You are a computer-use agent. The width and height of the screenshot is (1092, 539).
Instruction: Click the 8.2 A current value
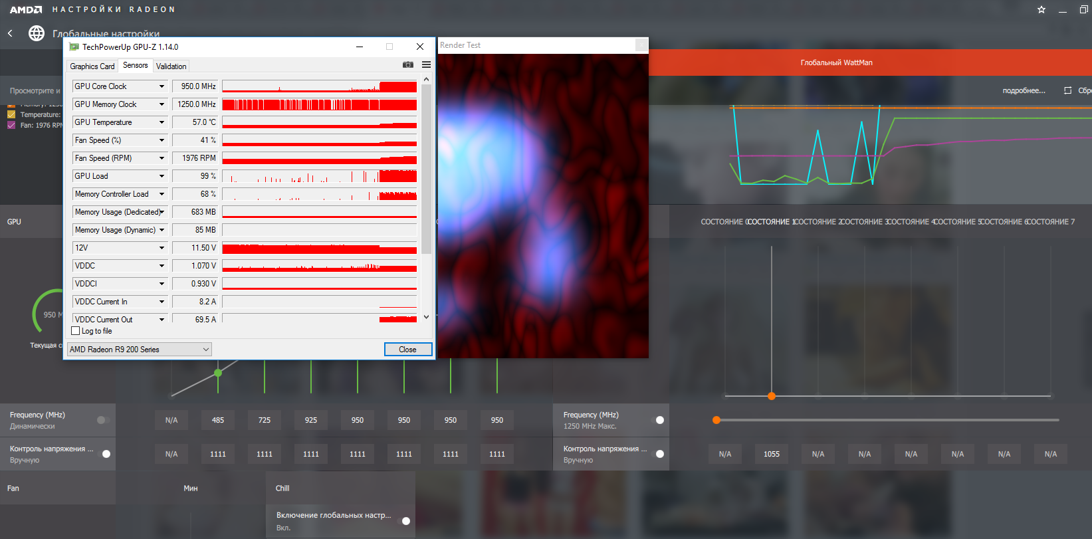click(x=195, y=302)
